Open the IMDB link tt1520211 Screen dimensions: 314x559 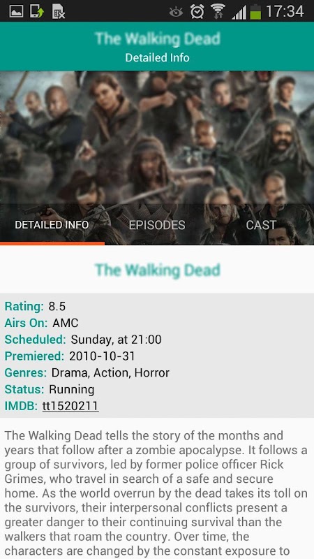pyautogui.click(x=70, y=406)
